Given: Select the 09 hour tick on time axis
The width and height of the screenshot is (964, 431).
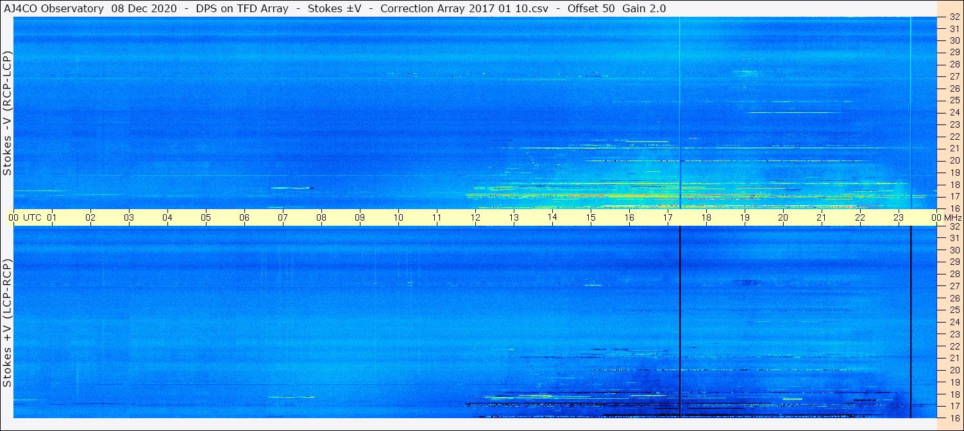Looking at the screenshot, I should point(360,217).
